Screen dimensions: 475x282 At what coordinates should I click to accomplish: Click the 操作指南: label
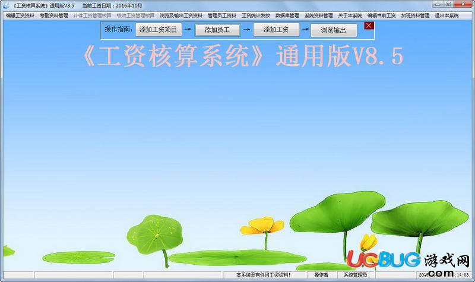click(x=118, y=29)
